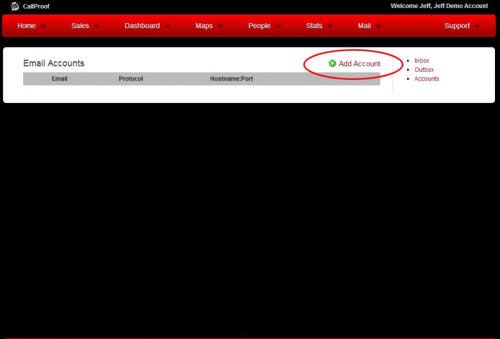
Task: Go to the Outbox link
Action: [424, 69]
